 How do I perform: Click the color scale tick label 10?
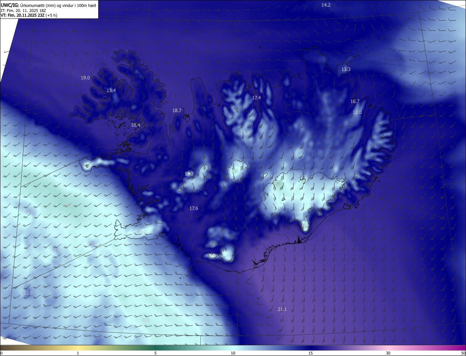click(x=233, y=353)
